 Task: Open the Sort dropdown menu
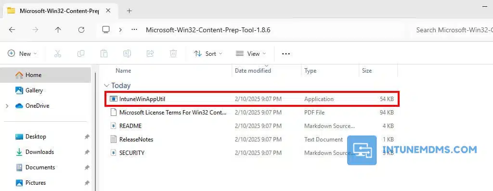pyautogui.click(x=208, y=54)
